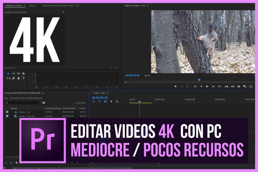Viewport: 258px width, 172px height.
Task: Click the Extract button
Action: [x=233, y=86]
